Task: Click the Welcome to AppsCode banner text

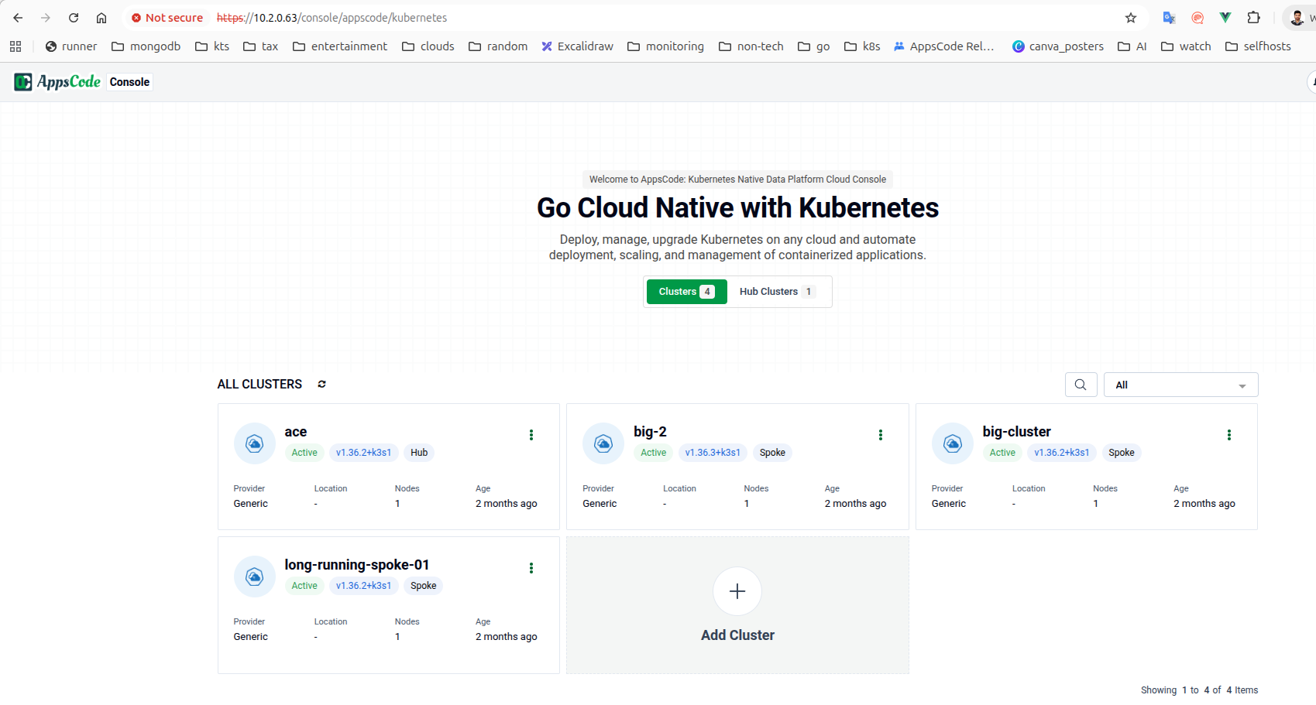Action: tap(737, 180)
